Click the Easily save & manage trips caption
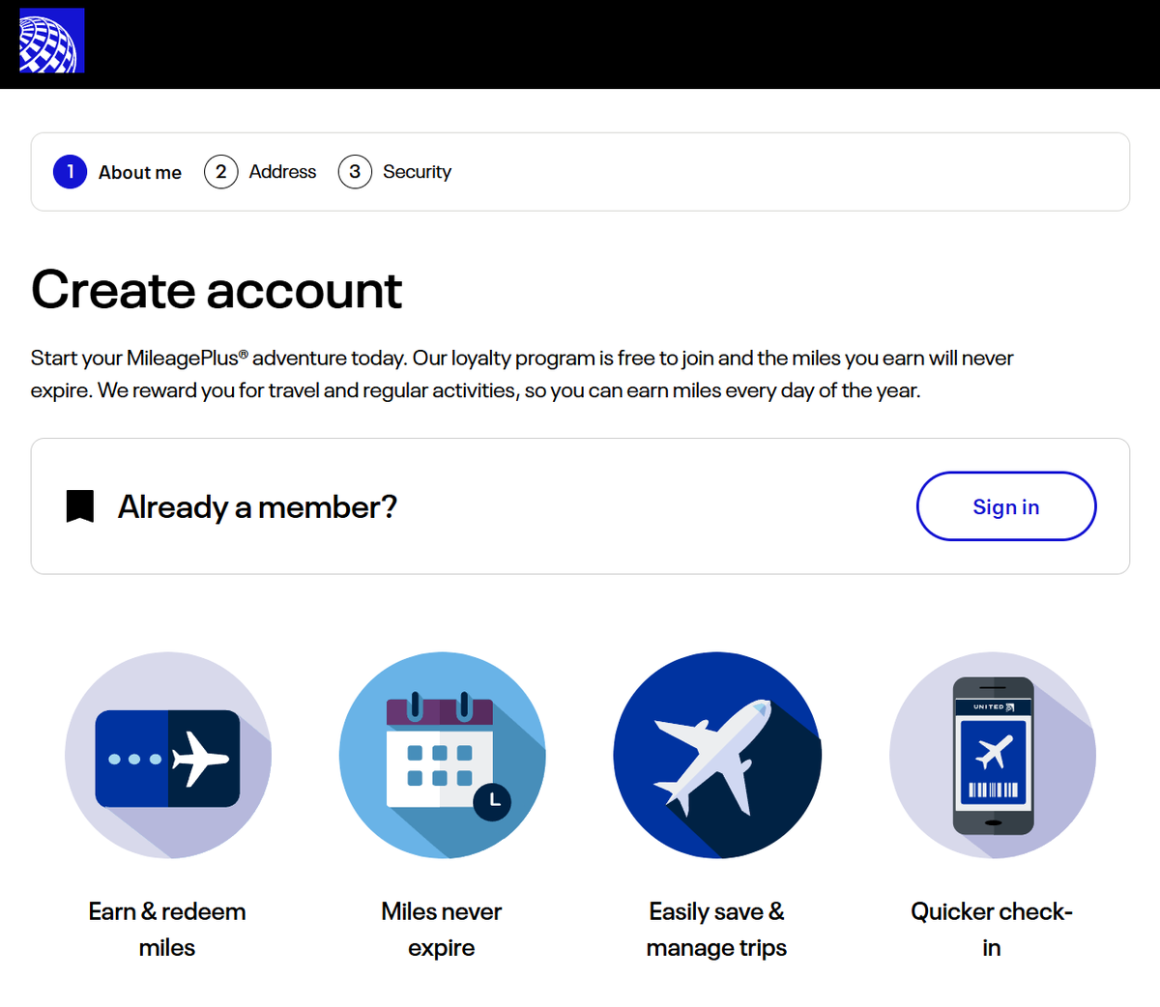This screenshot has height=1007, width=1160. pyautogui.click(x=716, y=929)
